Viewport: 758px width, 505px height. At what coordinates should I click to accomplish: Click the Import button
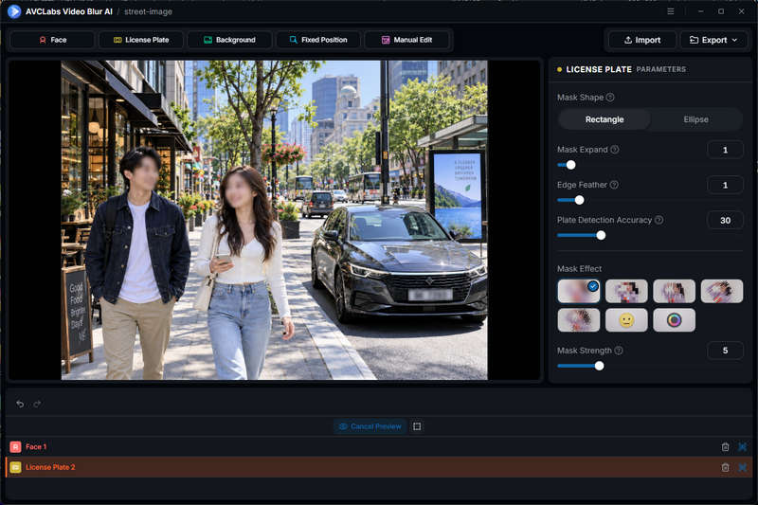tap(642, 40)
